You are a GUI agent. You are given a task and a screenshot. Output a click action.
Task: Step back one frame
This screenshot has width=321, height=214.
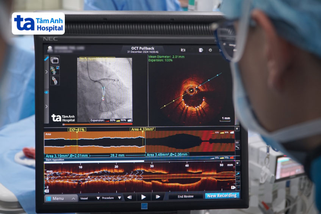click(x=129, y=197)
